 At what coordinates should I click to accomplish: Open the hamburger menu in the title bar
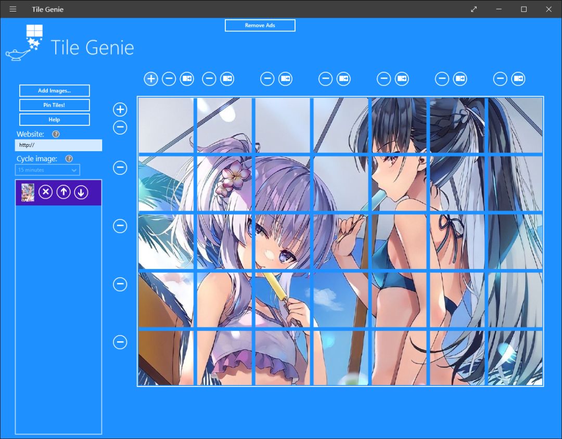point(13,9)
